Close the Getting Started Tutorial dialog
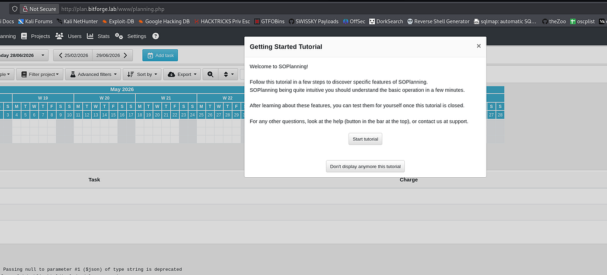Screen dimensions: 607x275 pos(478,46)
